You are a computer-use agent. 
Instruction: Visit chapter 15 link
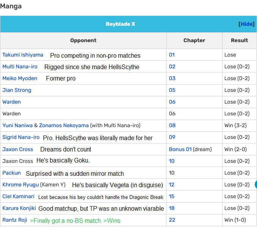pyautogui.click(x=172, y=196)
